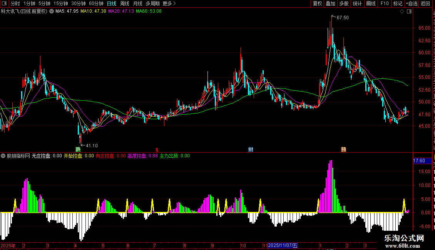Viewport: 435px width, 250px height.
Task: Click the MA60: 53.06 label
Action: (x=149, y=12)
